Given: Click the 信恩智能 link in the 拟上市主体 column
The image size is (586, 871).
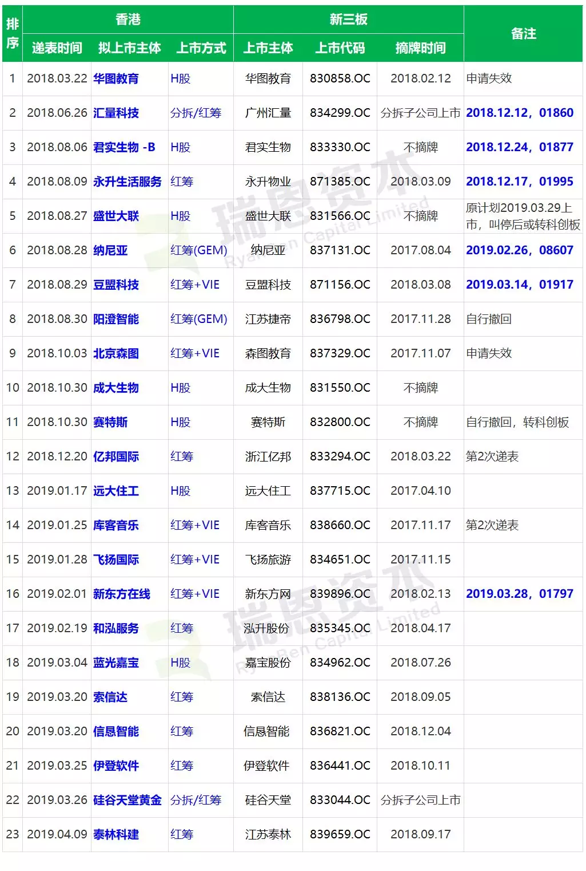Looking at the screenshot, I should click(116, 731).
